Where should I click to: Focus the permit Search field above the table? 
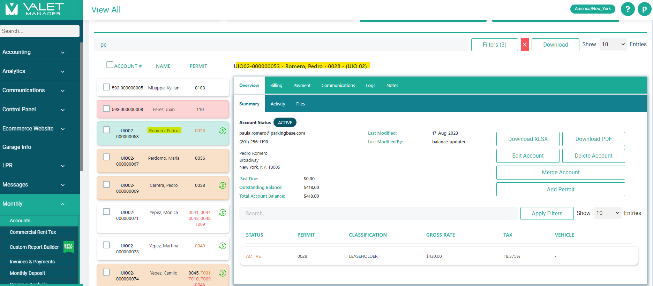pyautogui.click(x=378, y=214)
